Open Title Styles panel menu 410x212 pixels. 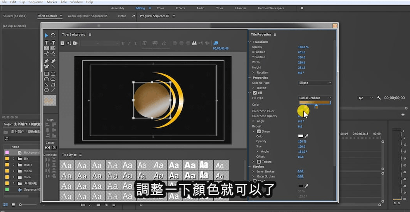click(x=80, y=155)
